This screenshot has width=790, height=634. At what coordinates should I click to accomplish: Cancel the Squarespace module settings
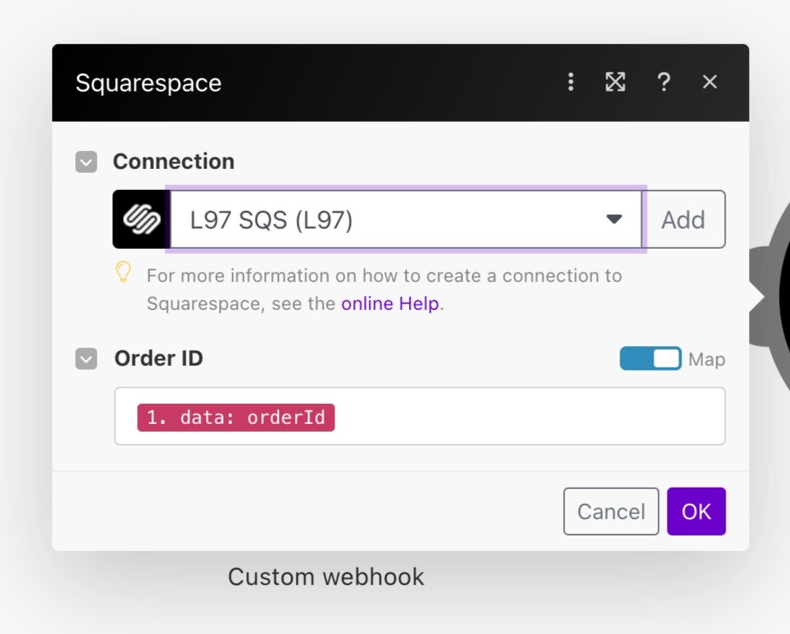coord(611,512)
